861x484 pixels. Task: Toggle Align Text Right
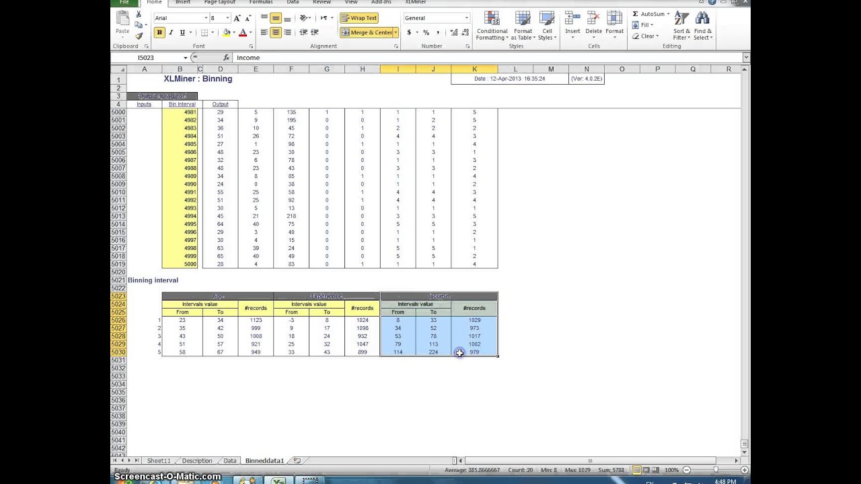287,32
